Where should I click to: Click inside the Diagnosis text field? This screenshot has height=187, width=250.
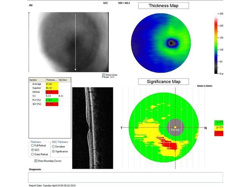[x=125, y=177]
